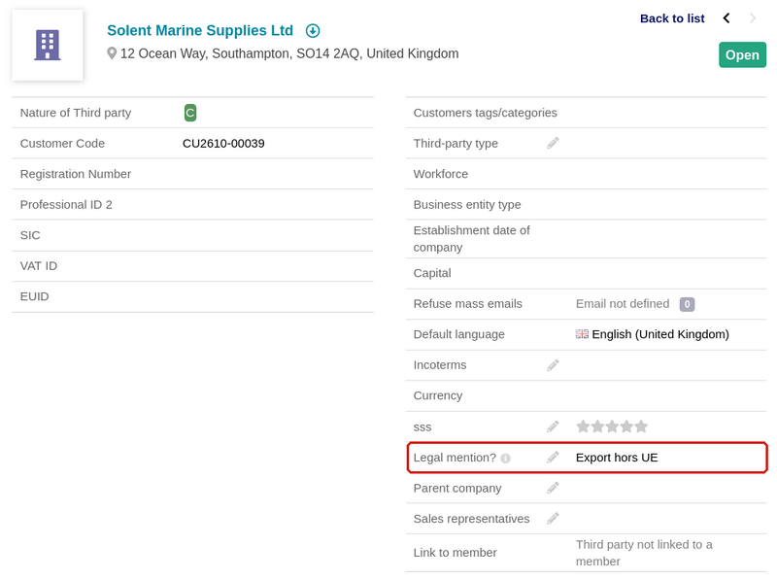Go to previous record arrow
The image size is (777, 580).
click(726, 18)
